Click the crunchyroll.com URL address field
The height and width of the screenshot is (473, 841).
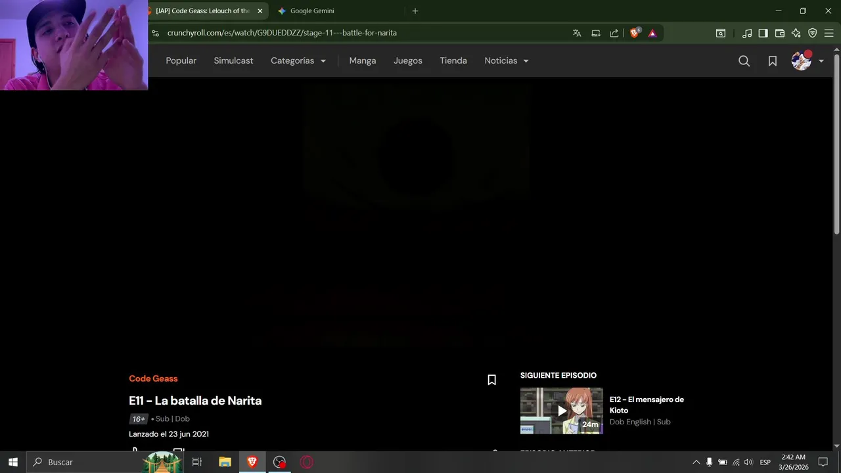point(282,33)
